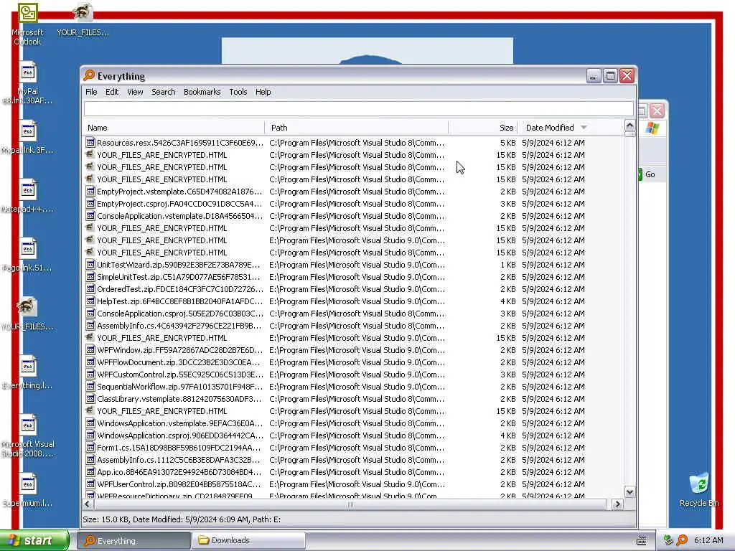
Task: Select YOUR_FILES desktop icon at top
Action: click(83, 20)
